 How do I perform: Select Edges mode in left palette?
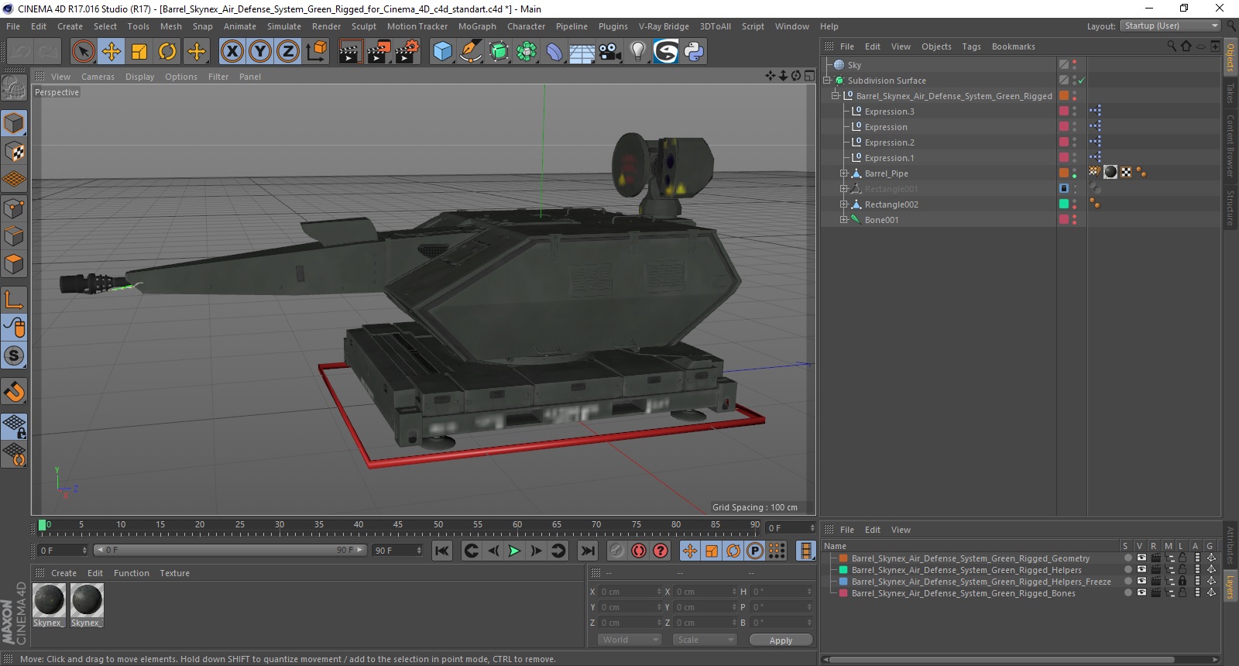tap(14, 236)
